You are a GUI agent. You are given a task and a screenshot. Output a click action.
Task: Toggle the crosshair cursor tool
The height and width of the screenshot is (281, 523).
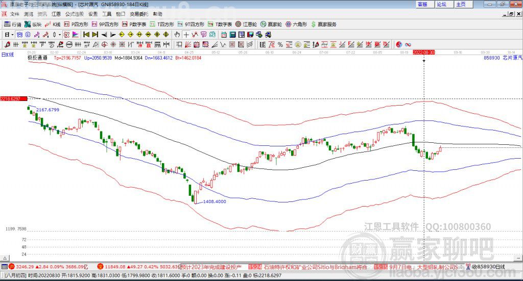186,35
